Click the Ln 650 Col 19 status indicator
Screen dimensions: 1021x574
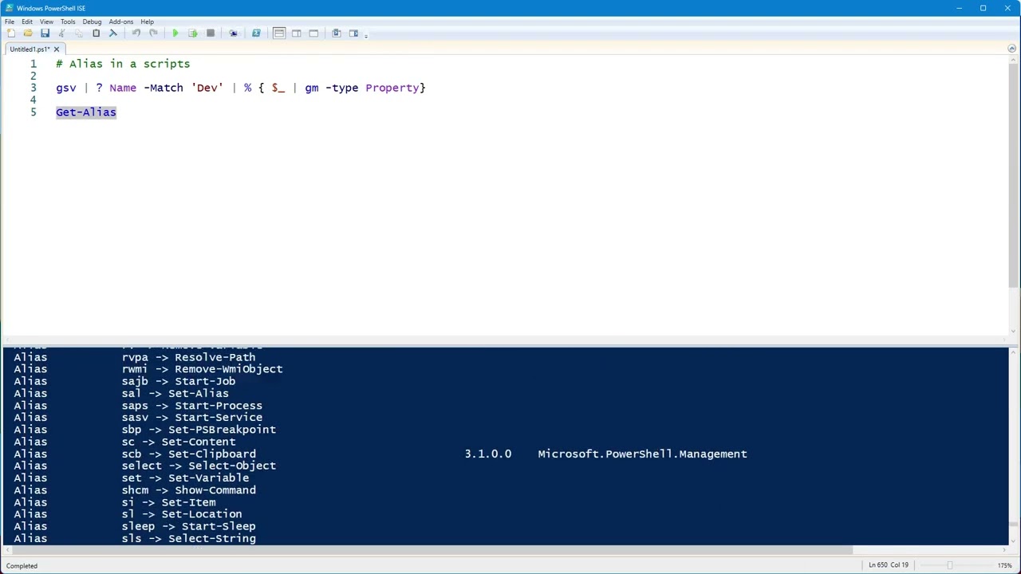[889, 565]
